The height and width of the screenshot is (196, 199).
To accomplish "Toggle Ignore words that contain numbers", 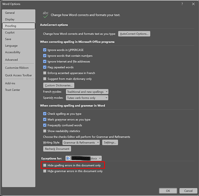I will pos(45,56).
